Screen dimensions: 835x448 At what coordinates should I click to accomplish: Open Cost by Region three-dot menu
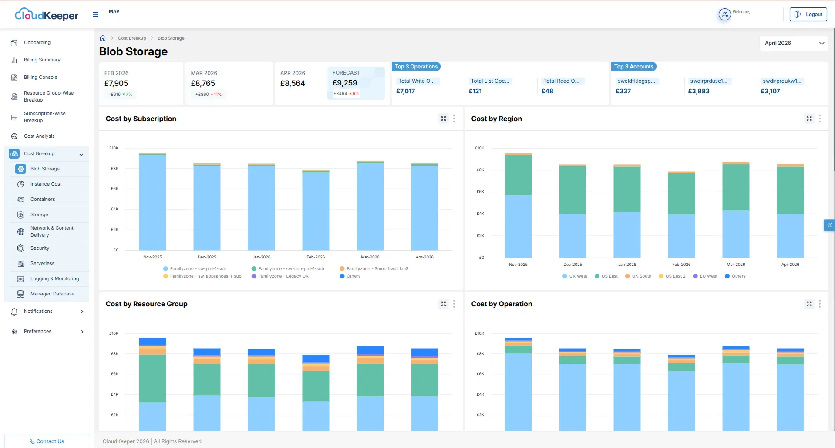point(820,119)
